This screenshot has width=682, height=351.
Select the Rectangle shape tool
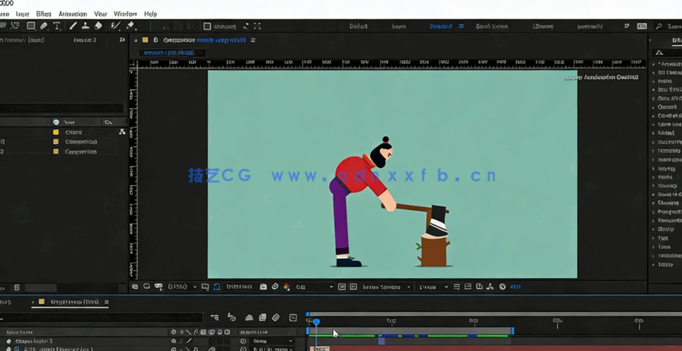pos(30,26)
